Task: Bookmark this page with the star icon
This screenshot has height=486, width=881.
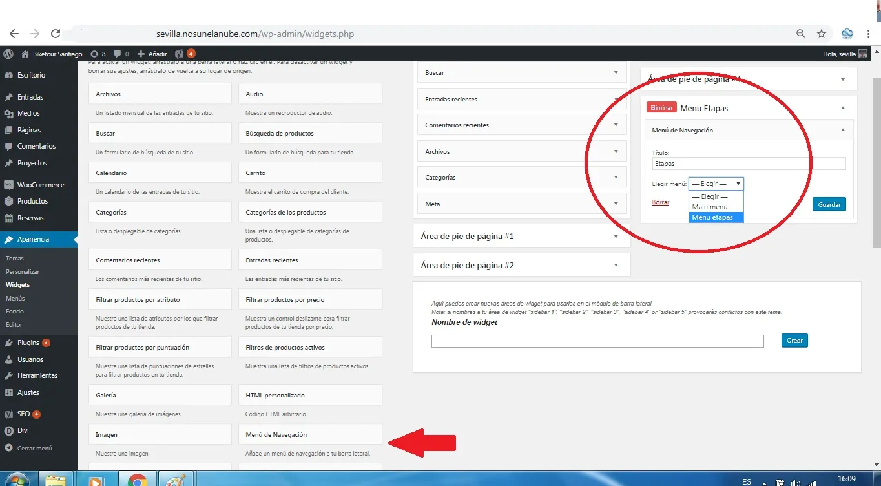Action: 822,34
